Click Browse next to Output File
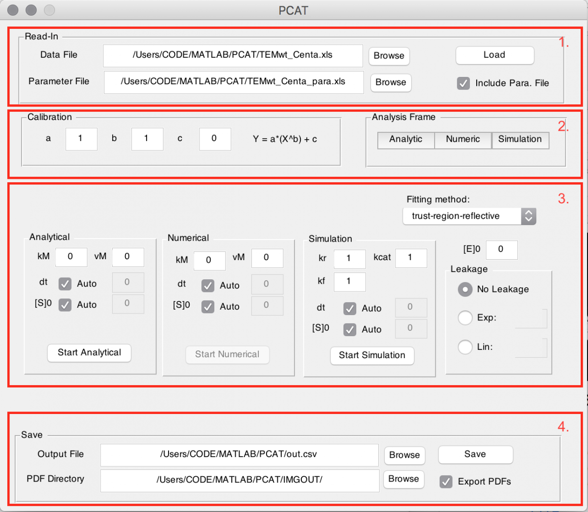The height and width of the screenshot is (512, 588). click(404, 455)
